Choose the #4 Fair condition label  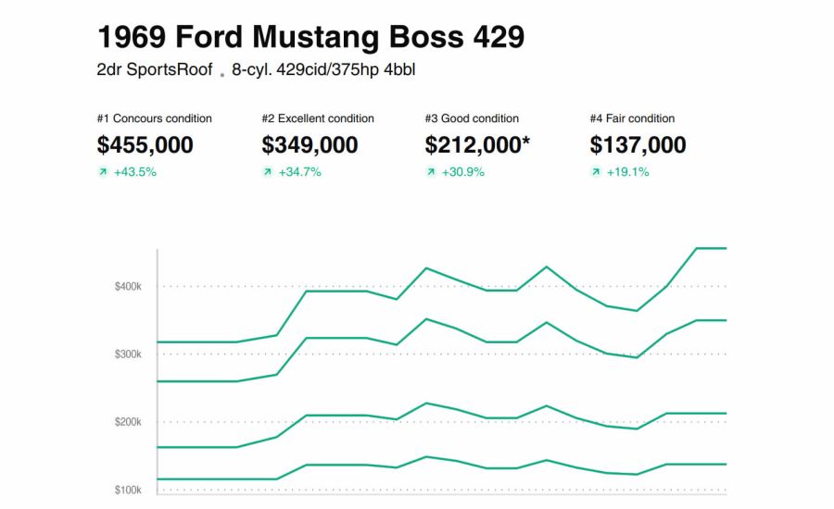coord(632,118)
